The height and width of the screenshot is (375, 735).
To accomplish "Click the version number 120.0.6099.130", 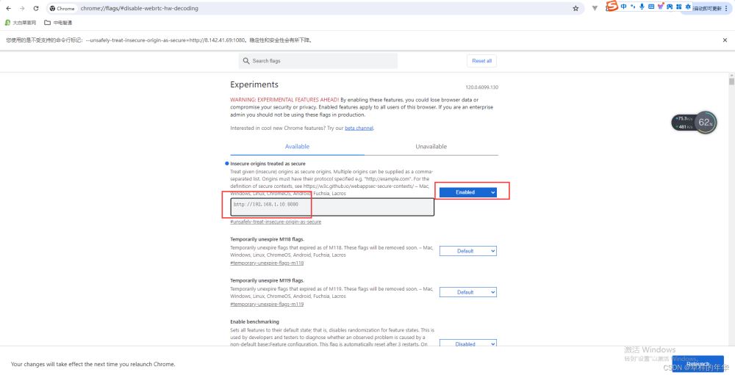I will [482, 87].
